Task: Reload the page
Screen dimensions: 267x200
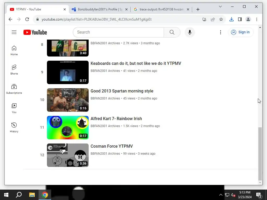Action: coord(27,19)
